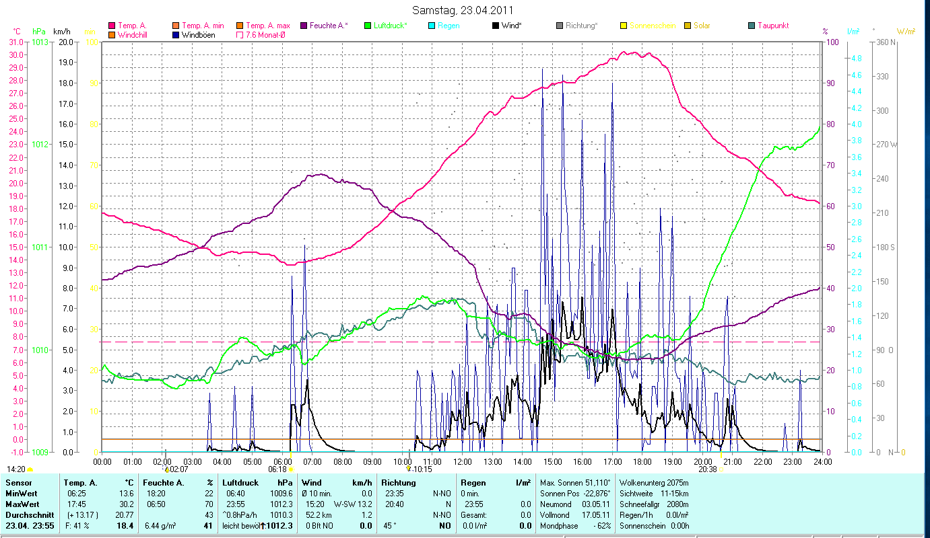Click the Wolkenunterg 2075m entry
930x538 pixels.
(654, 483)
